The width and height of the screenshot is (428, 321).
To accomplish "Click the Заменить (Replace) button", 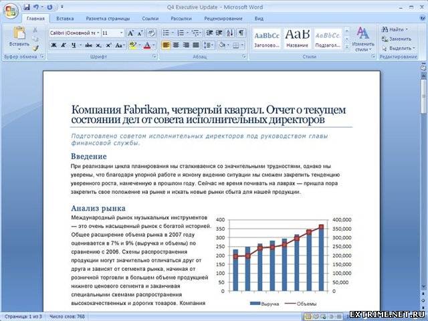I will point(397,39).
